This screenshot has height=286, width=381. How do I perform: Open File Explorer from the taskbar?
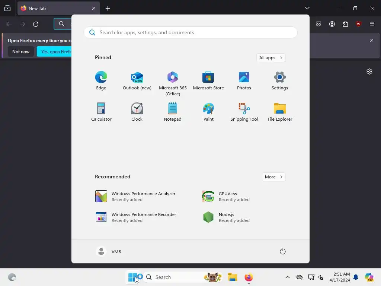point(233,277)
